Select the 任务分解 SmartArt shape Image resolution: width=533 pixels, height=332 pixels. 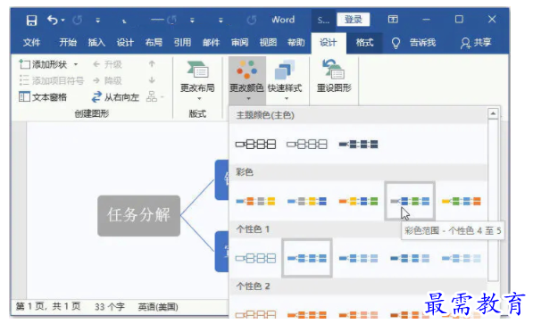coord(138,215)
